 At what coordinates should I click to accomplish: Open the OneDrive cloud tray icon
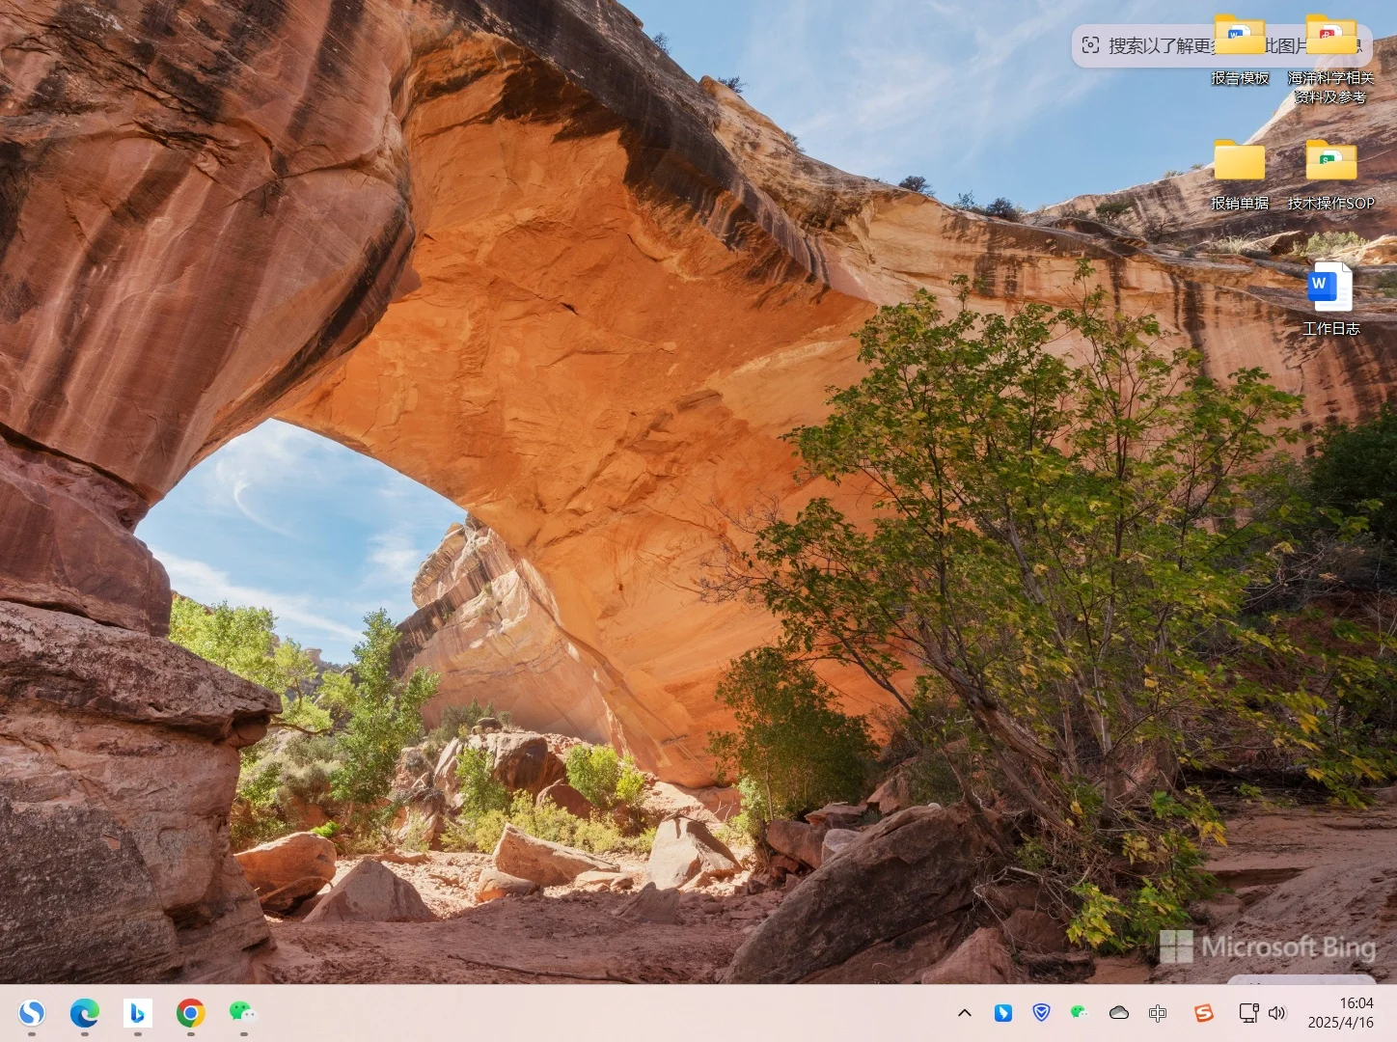pos(1119,1013)
